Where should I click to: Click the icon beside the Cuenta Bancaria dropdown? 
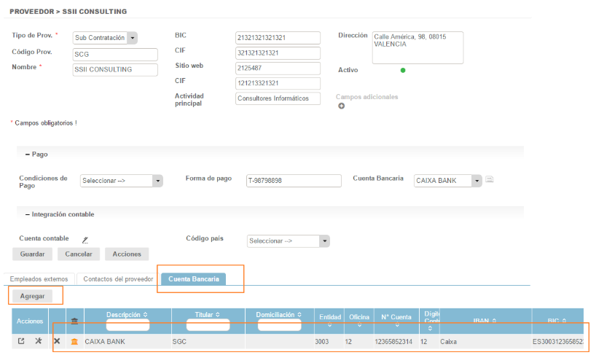(490, 179)
